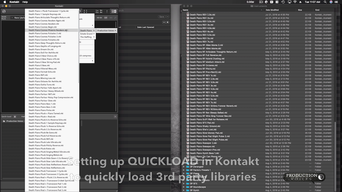
Task: Expand the DP Deranged folder
Action: [x=184, y=167]
